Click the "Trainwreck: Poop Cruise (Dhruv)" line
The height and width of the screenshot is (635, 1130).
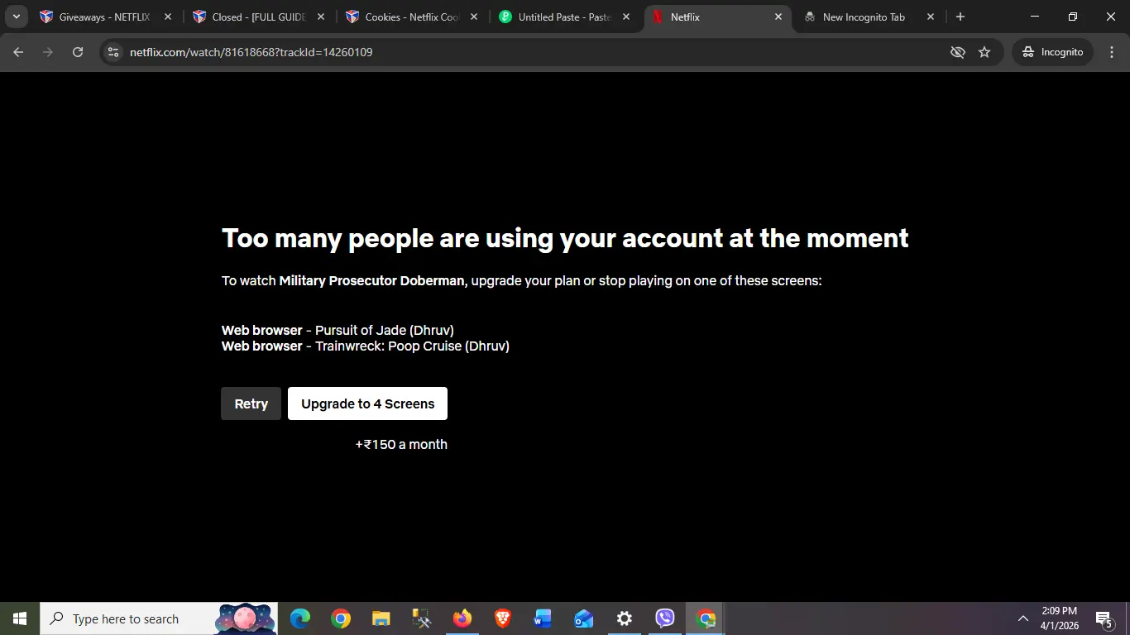tap(366, 346)
